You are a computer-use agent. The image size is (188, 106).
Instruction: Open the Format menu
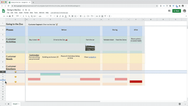pos(26,13)
